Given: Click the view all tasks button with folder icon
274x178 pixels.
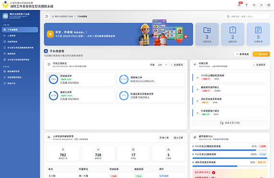Looking at the screenshot, I should 230,123.
